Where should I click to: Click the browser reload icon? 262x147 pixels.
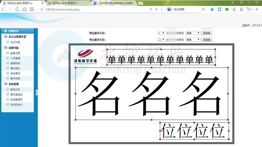17,9
